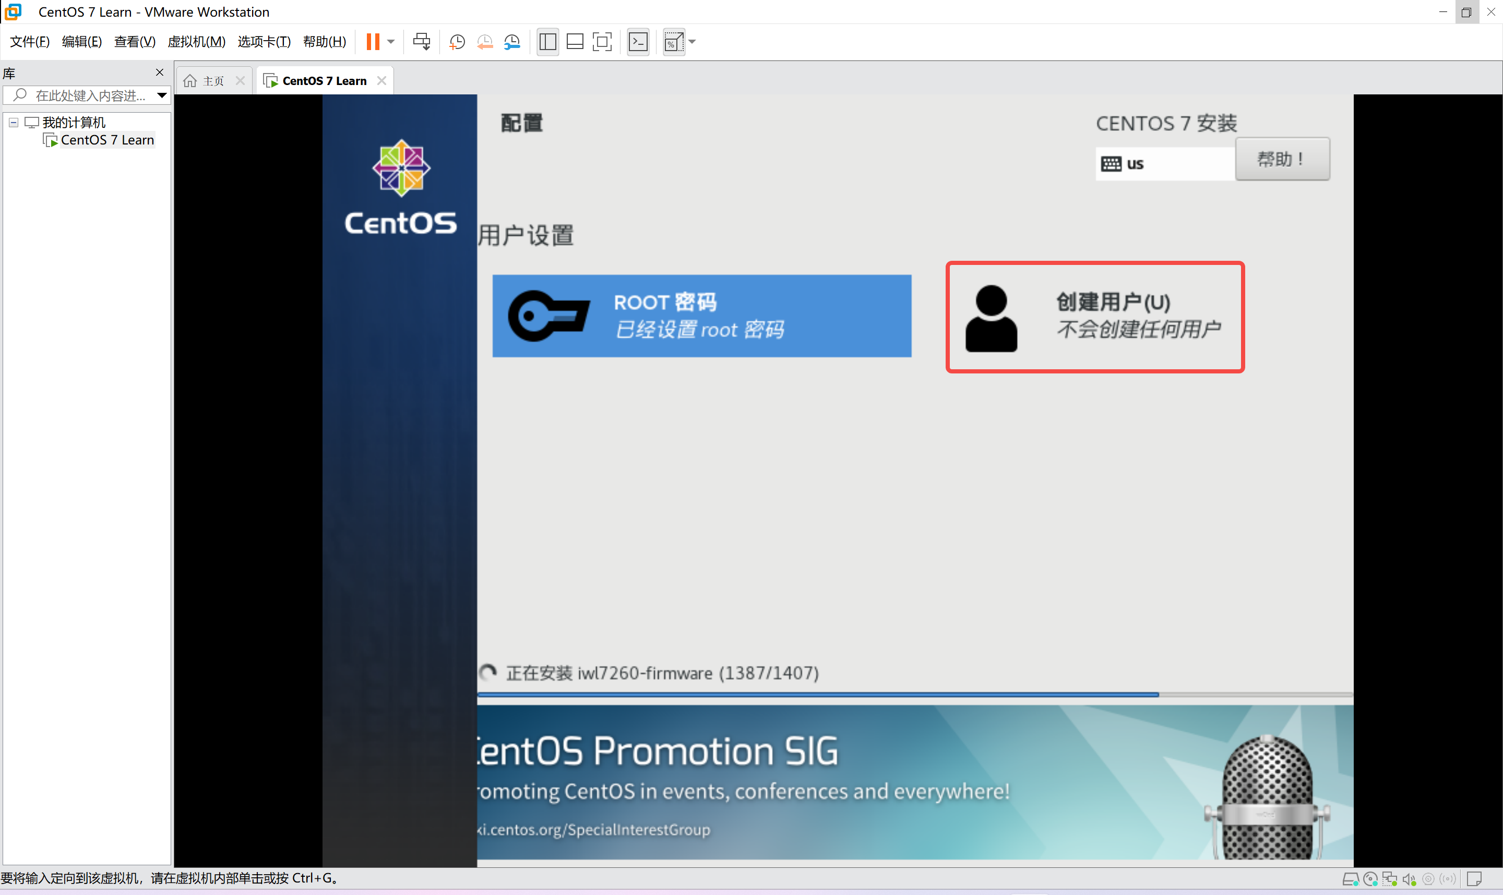This screenshot has height=895, width=1503.
Task: Select 我的计算机 in the library tree
Action: tap(74, 123)
